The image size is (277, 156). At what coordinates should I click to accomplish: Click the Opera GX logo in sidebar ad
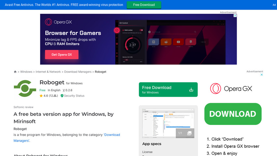pos(231,89)
